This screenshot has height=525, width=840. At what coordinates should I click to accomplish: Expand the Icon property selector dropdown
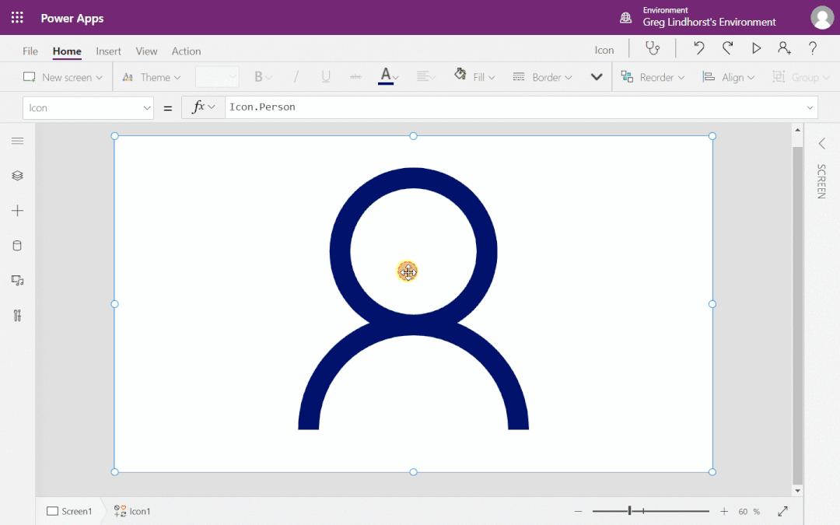88,107
